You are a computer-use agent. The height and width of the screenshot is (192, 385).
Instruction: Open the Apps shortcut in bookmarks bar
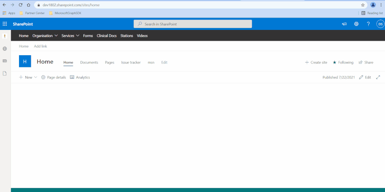9,13
